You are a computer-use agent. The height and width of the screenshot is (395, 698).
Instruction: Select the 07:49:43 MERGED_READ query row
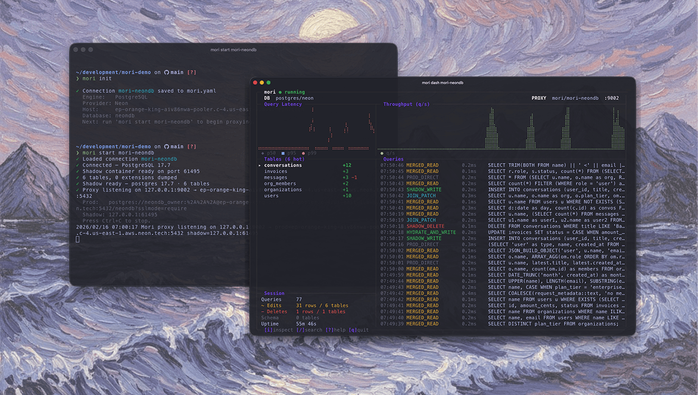(x=503, y=287)
